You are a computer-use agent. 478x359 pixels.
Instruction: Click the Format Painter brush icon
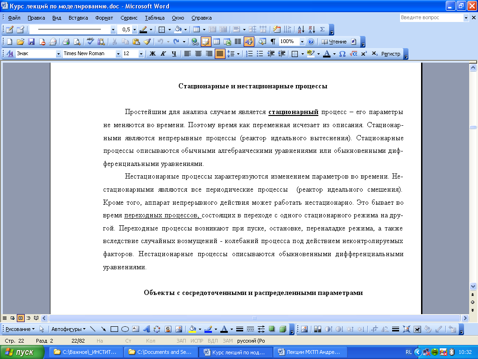(x=147, y=42)
